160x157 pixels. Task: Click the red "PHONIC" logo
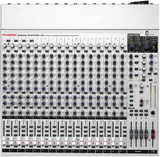point(10,35)
